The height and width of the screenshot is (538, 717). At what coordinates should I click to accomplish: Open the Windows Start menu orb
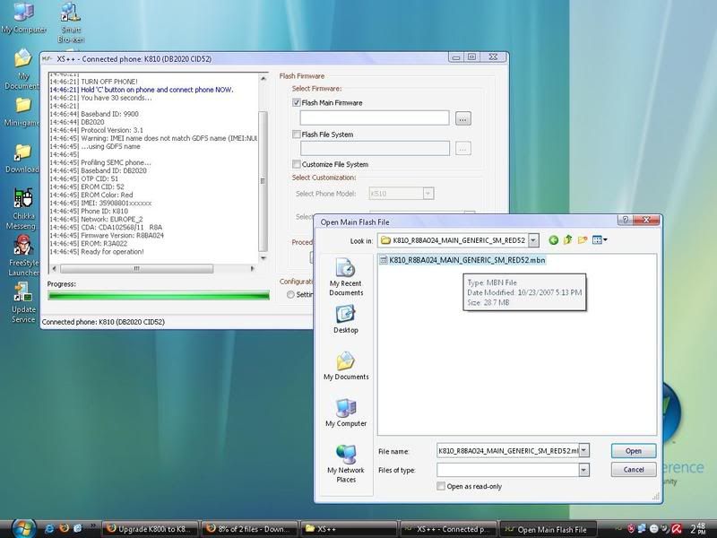pos(24,529)
